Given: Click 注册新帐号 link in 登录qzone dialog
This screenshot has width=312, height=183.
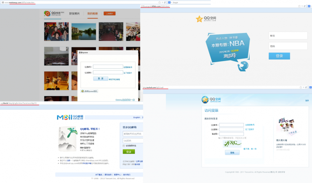Looking at the screenshot, I should click(x=128, y=67).
